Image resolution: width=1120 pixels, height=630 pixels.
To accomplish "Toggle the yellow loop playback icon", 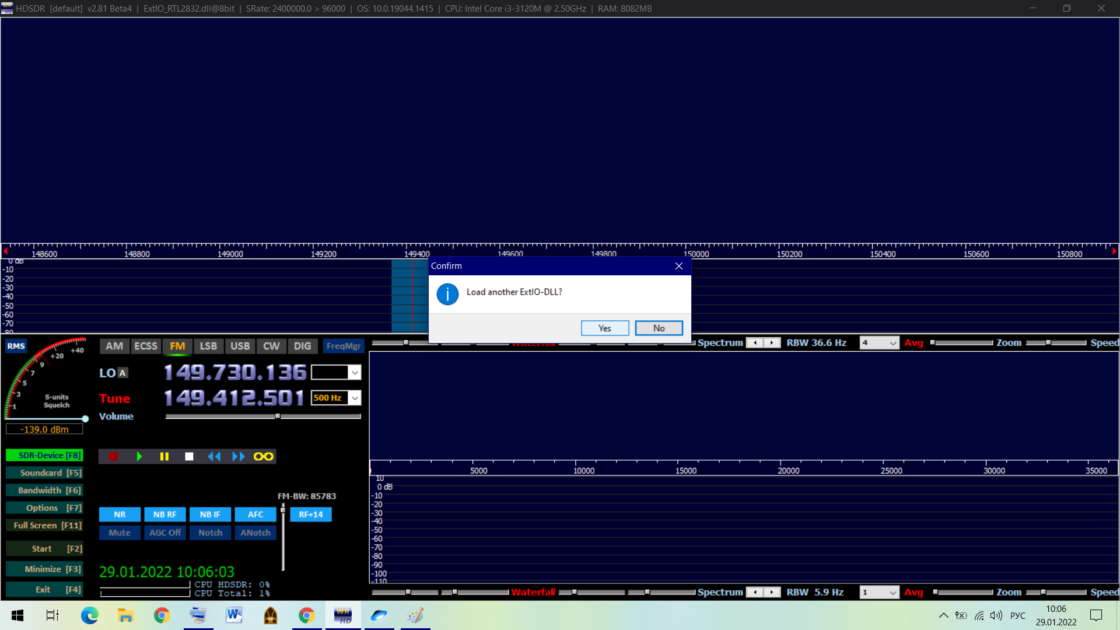I will point(263,457).
